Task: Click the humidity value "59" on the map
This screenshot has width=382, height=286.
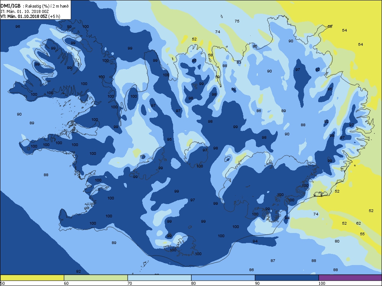Action: point(218,77)
